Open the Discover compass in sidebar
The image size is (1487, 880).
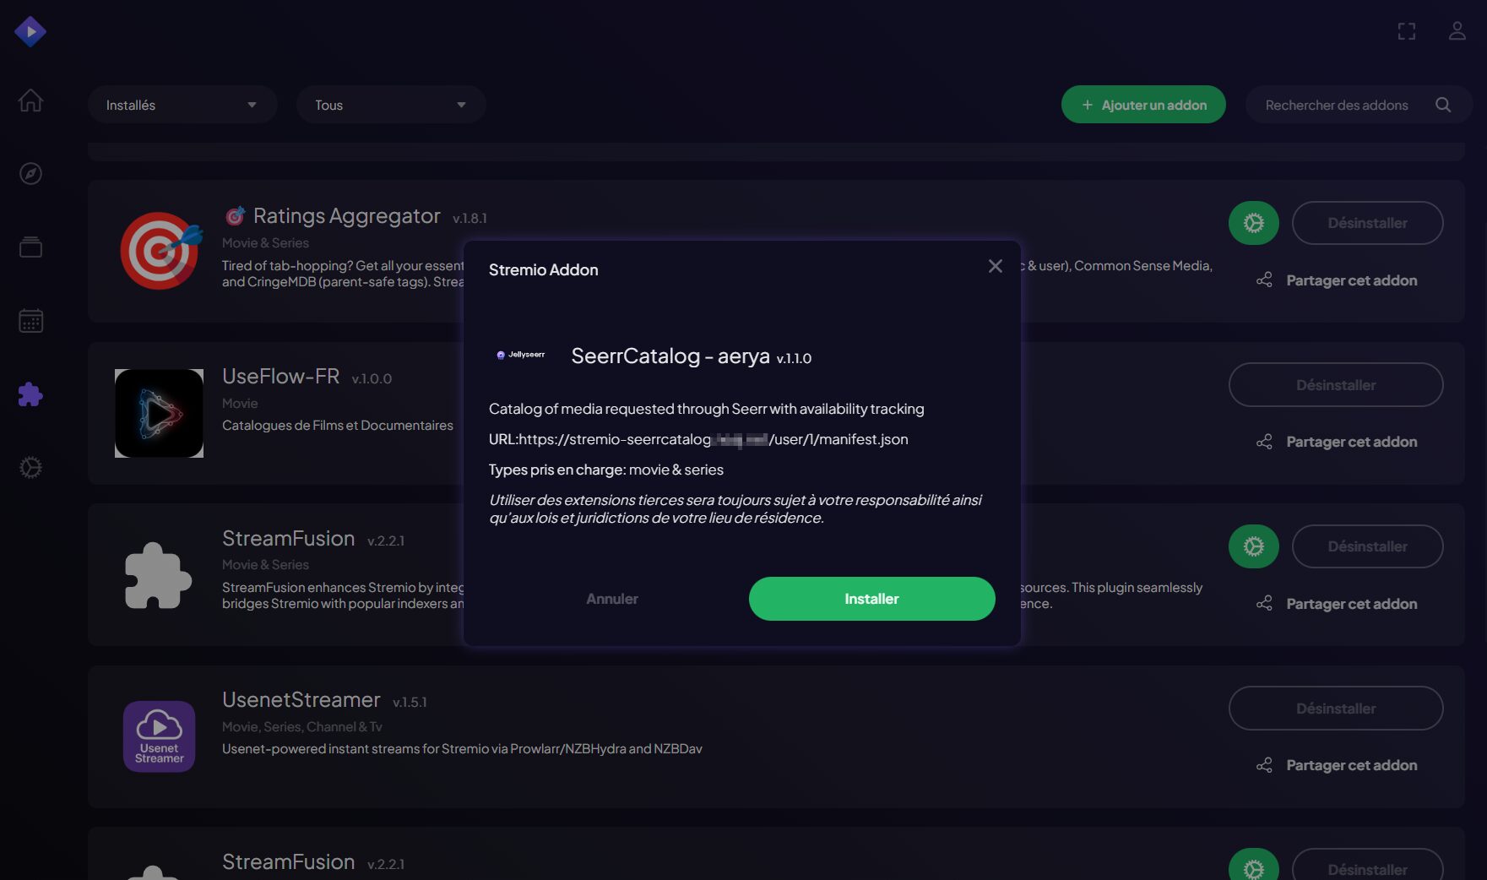pos(30,174)
